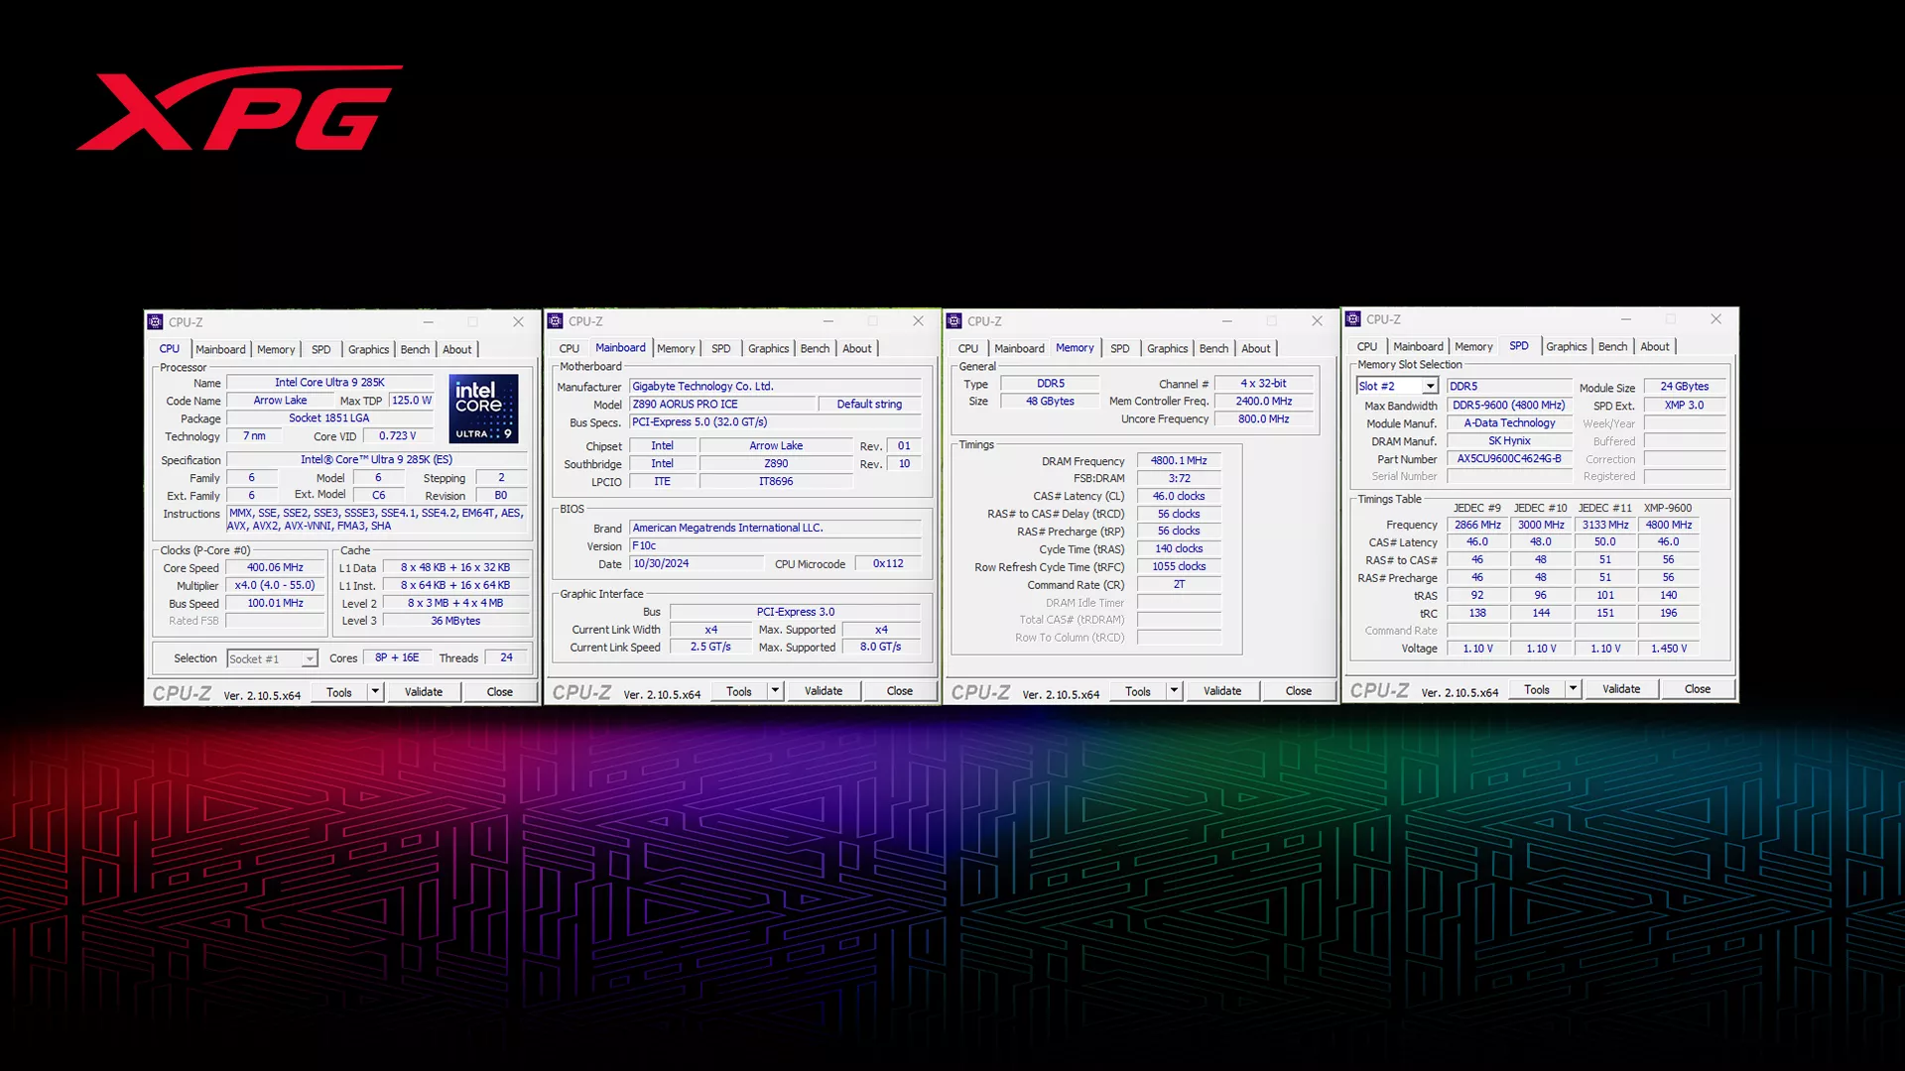Viewport: 1905px width, 1071px height.
Task: Select Slot #2 memory slot dropdown
Action: 1393,385
